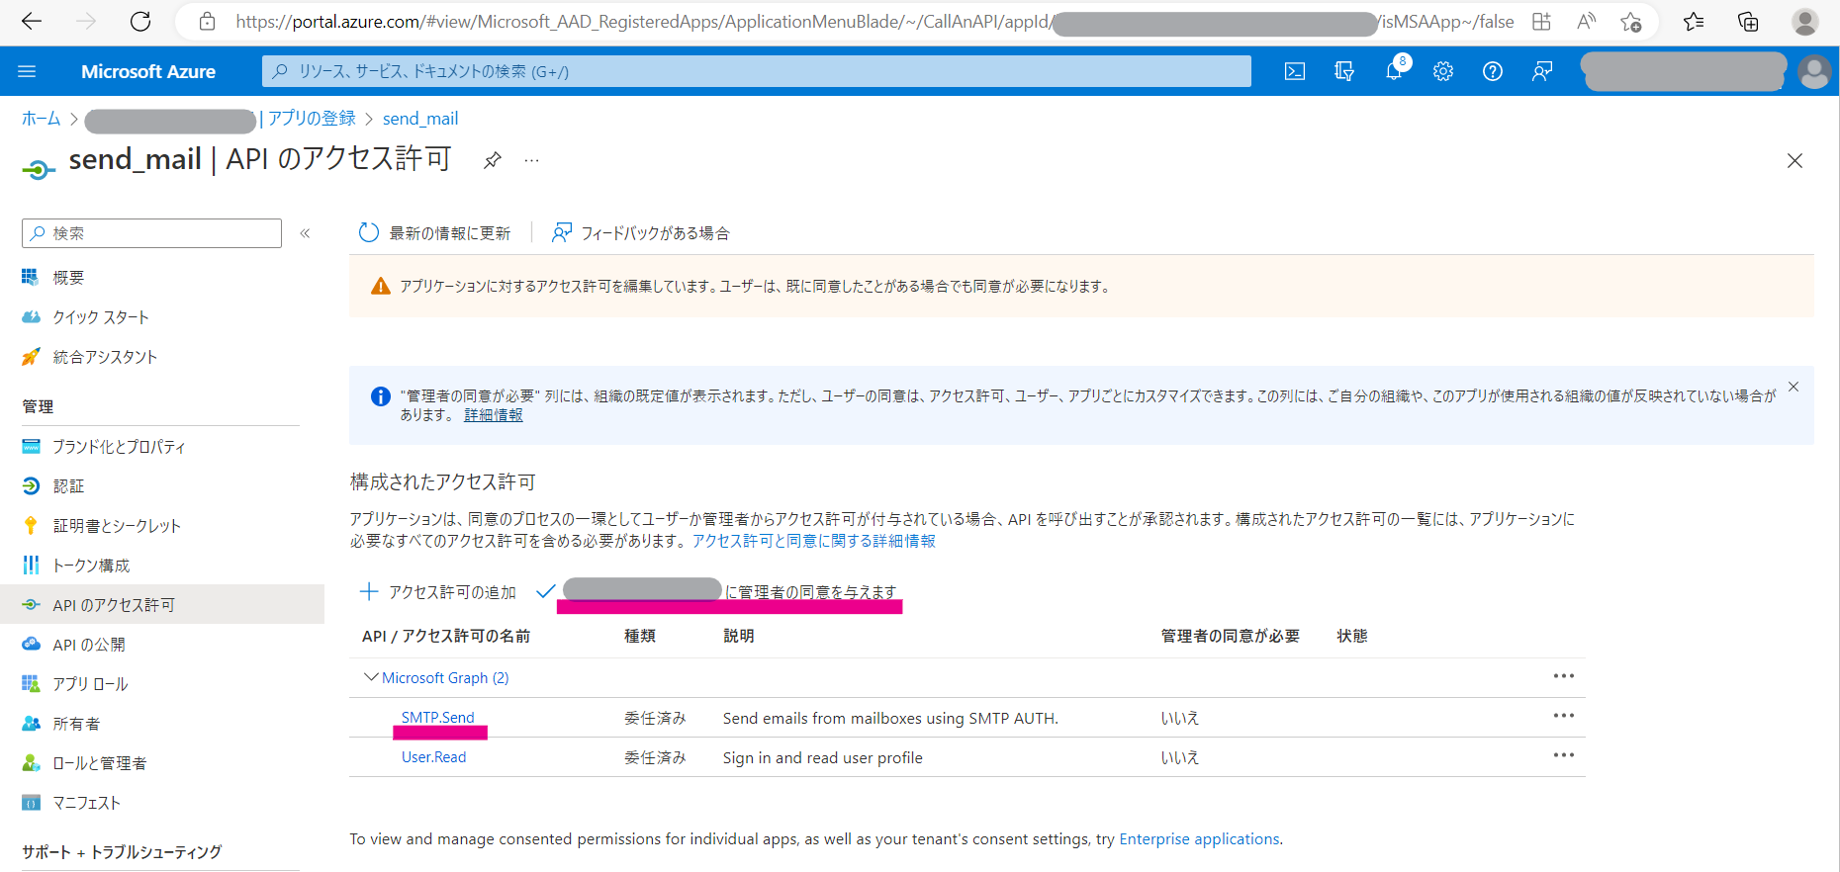Viewport: 1840px width, 872px height.
Task: Open portal settings gear
Action: [x=1443, y=71]
